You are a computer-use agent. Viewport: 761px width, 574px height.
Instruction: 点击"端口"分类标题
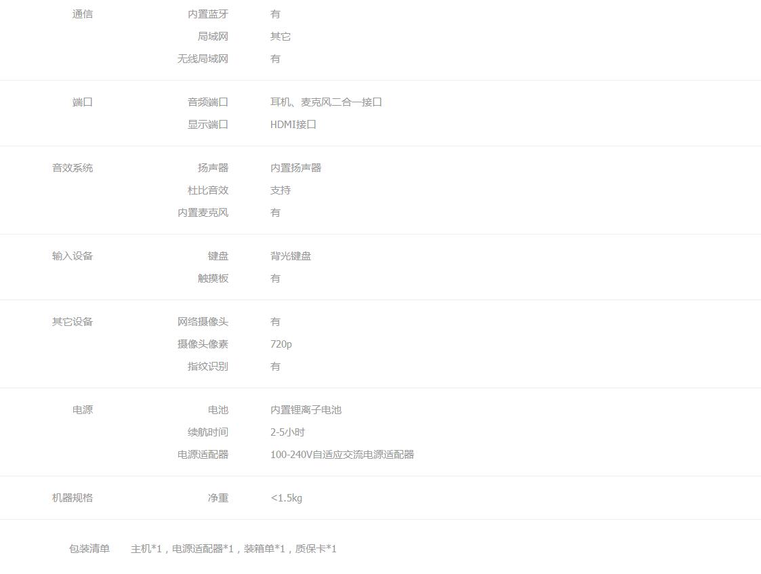click(83, 102)
